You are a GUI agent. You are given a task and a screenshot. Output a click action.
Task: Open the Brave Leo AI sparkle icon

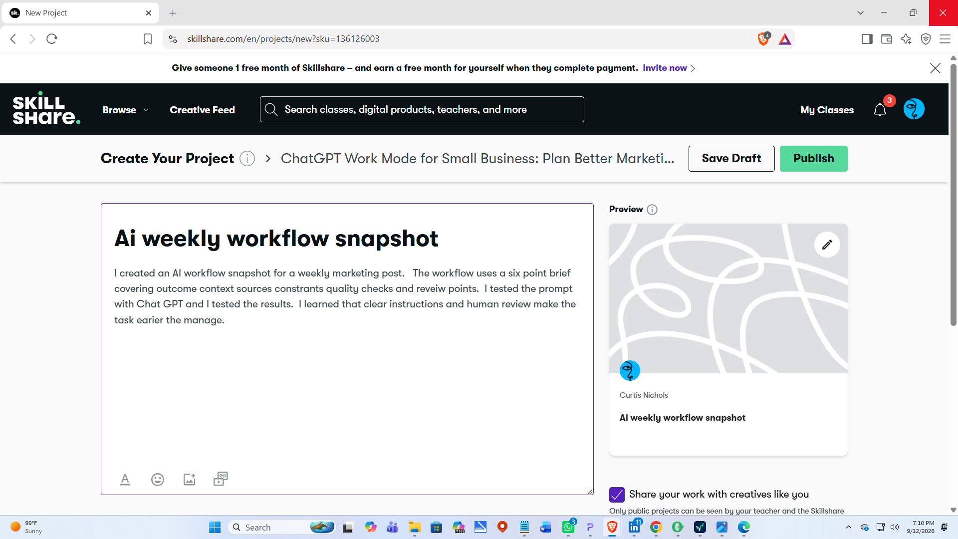(x=906, y=39)
